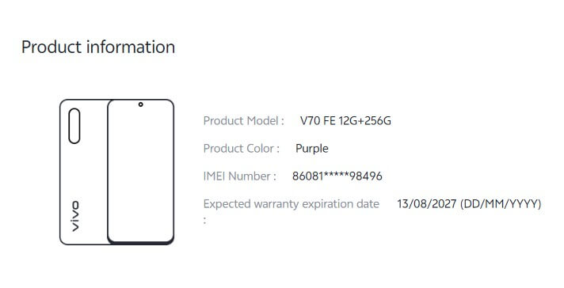Image resolution: width=564 pixels, height=288 pixels.
Task: Click the vivo logo on phone back
Action: pyautogui.click(x=74, y=216)
